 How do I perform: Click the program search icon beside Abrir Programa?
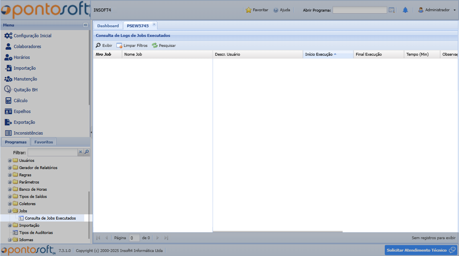click(x=392, y=10)
